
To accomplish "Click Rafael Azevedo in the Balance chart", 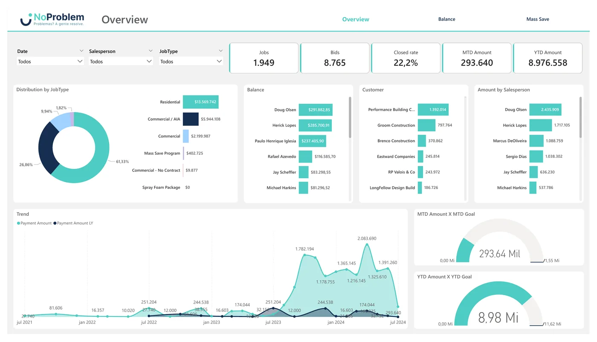I will 282,157.
